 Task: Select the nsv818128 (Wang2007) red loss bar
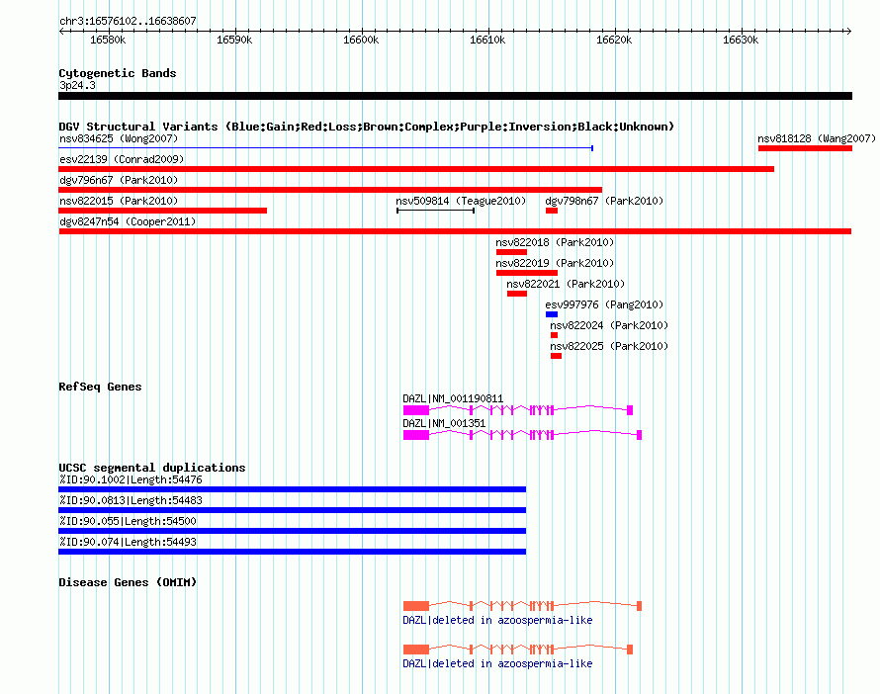pyautogui.click(x=805, y=148)
